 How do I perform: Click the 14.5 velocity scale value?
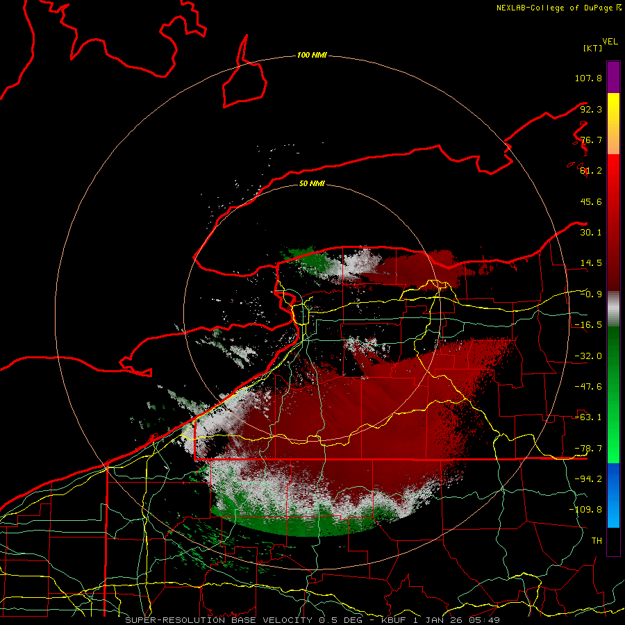point(591,263)
